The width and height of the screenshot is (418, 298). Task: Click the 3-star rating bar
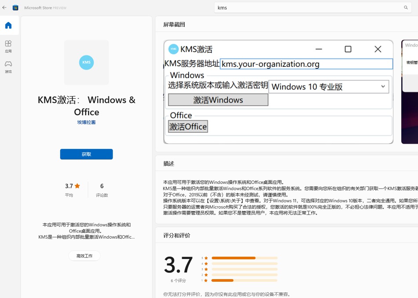[244, 269]
